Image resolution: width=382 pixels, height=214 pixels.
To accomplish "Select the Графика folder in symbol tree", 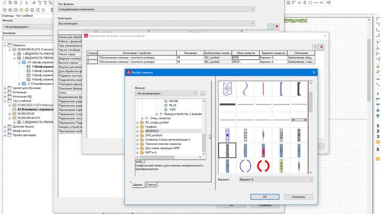I will click(151, 127).
